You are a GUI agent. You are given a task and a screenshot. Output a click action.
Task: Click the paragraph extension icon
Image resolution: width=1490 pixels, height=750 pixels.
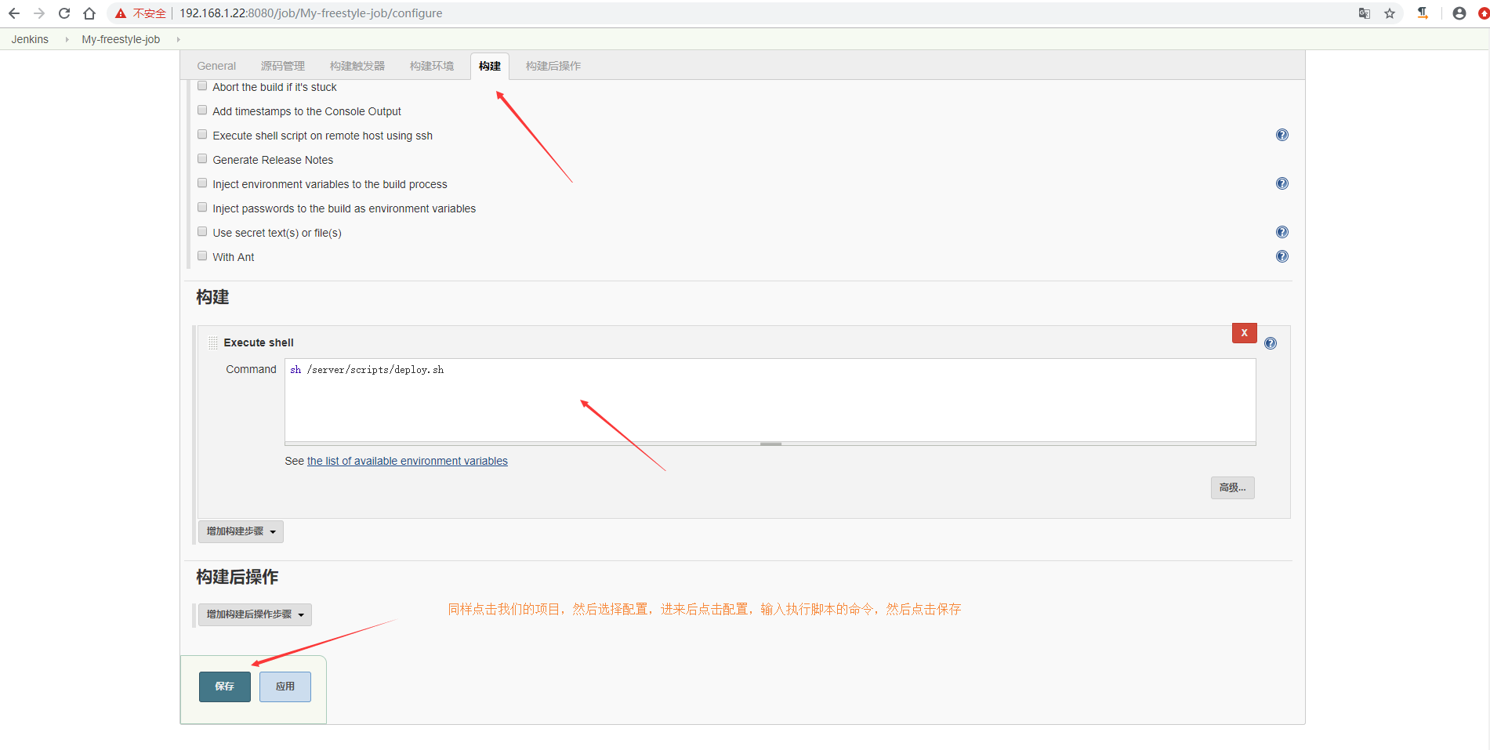coord(1423,13)
